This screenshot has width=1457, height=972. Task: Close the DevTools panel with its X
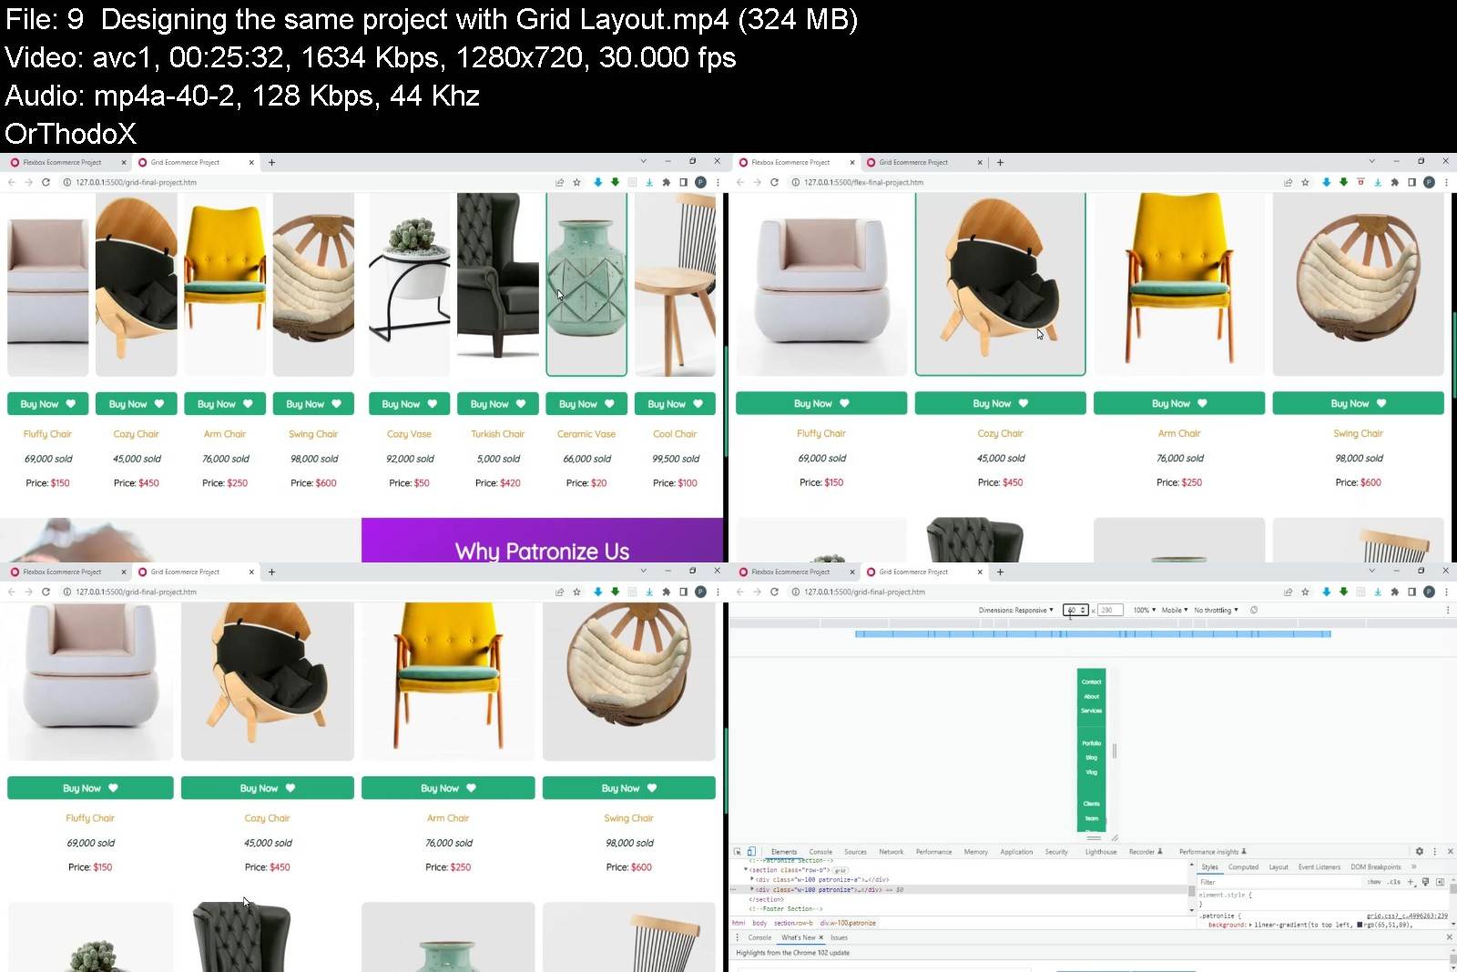tap(1450, 852)
